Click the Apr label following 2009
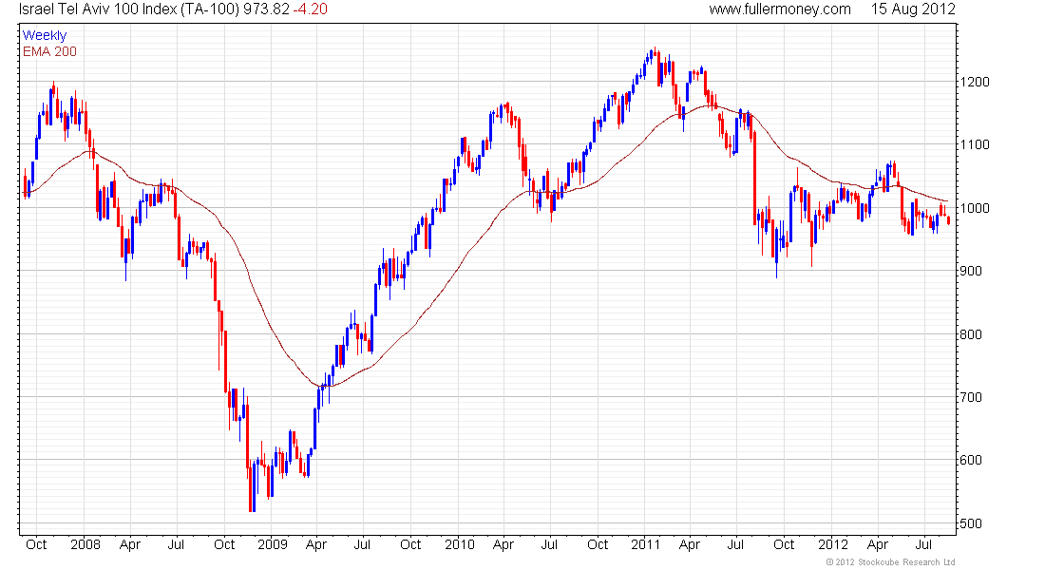The height and width of the screenshot is (570, 1045). (x=316, y=545)
